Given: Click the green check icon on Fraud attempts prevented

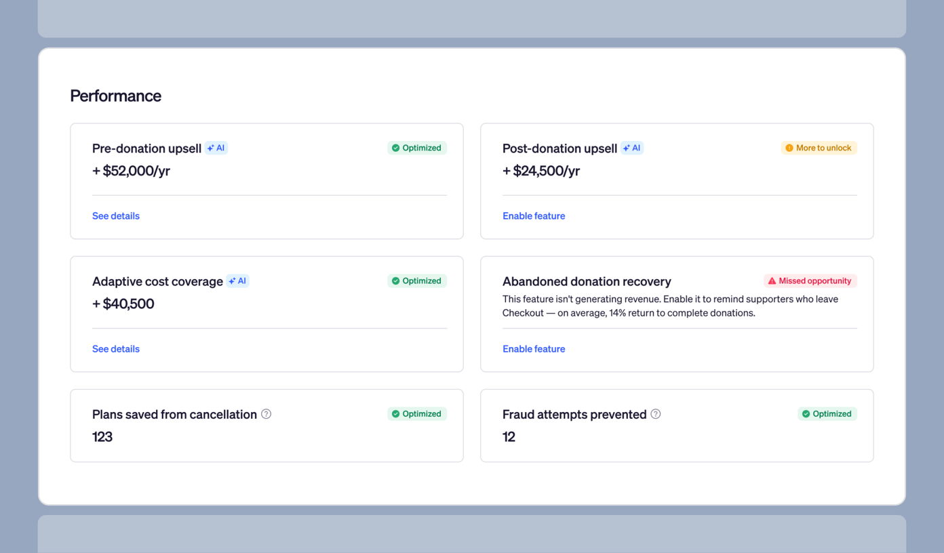Looking at the screenshot, I should point(806,413).
